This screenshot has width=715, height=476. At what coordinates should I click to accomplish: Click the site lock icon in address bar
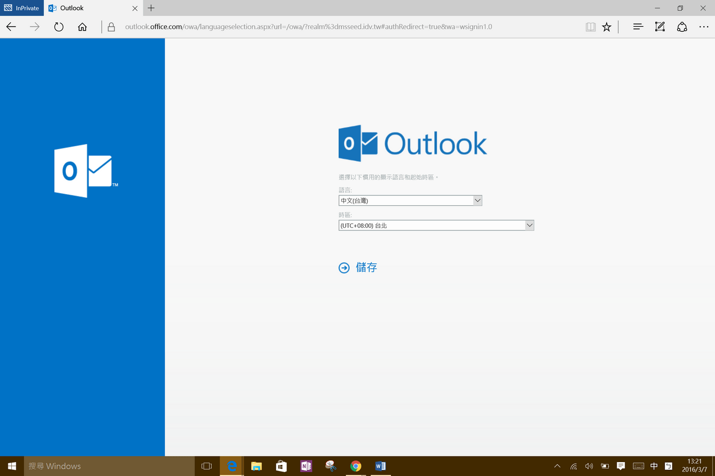coord(111,27)
